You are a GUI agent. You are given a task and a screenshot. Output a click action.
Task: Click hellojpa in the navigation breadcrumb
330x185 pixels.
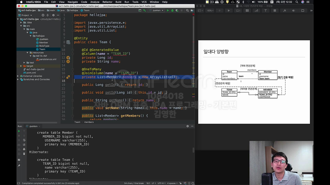72,11
